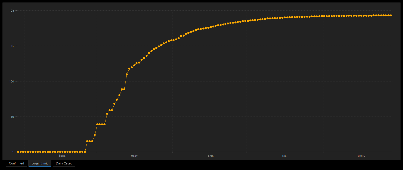Click the rightmost data point on the chart
The width and height of the screenshot is (403, 170).
coord(391,15)
